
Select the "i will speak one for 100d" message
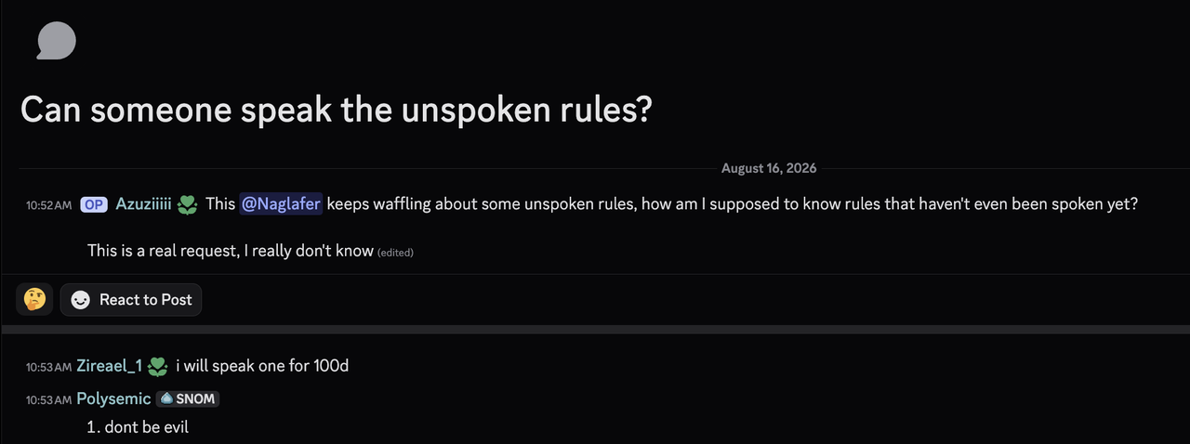point(262,366)
